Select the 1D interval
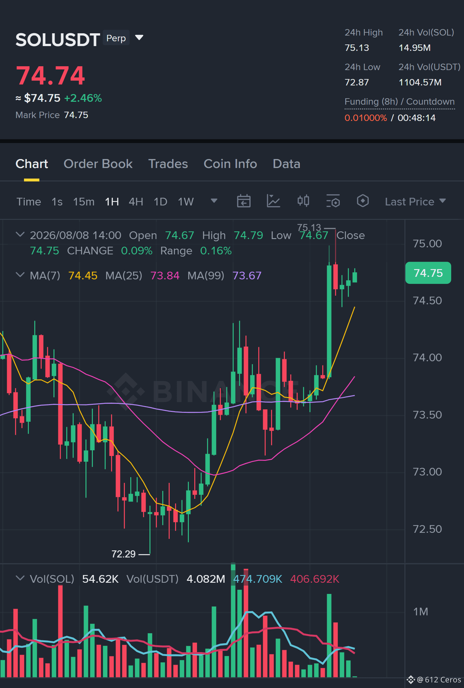464x688 pixels. coord(161,202)
